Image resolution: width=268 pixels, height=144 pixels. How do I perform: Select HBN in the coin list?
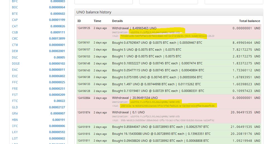pos(15,120)
